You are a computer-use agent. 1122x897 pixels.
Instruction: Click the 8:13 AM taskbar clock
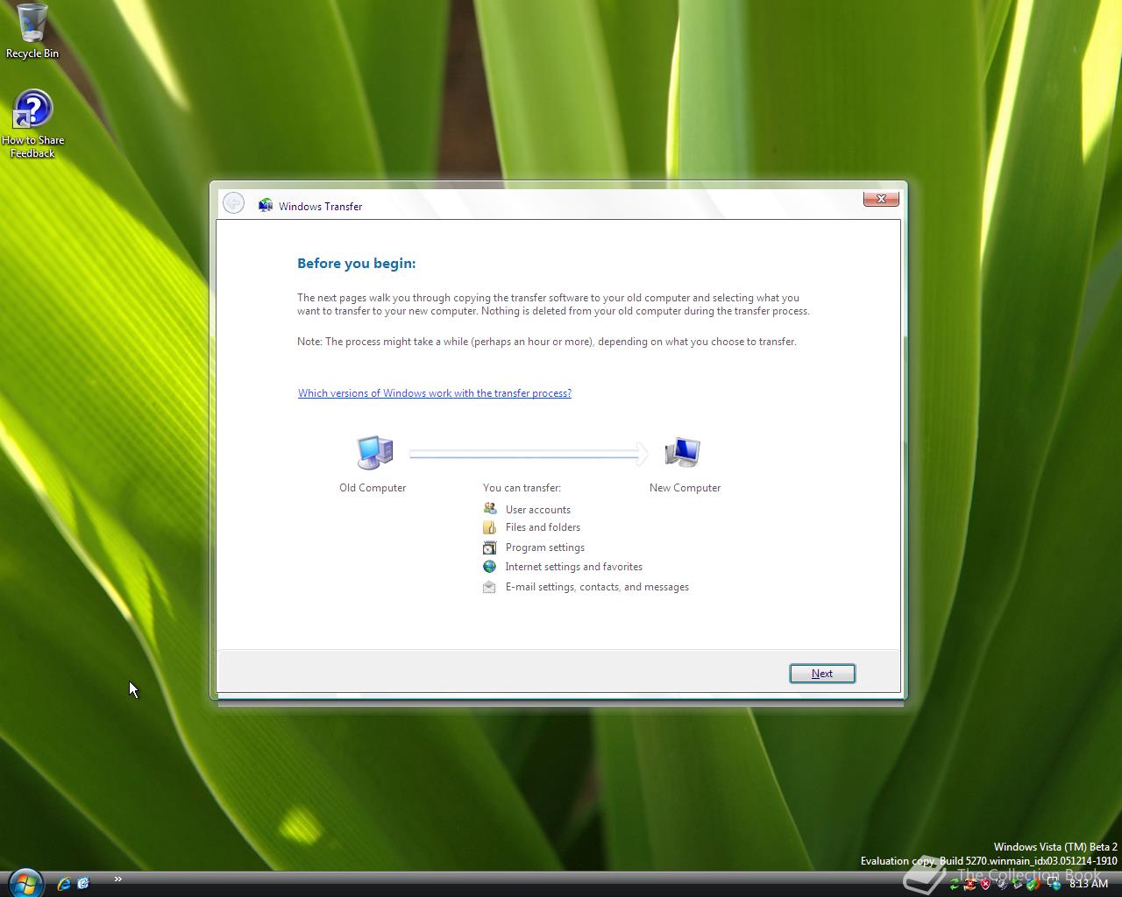pos(1089,884)
